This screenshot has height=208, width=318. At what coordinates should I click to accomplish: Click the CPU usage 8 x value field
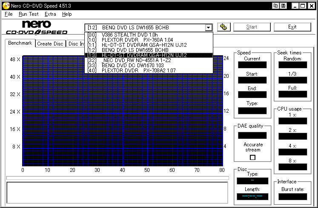tap(292, 167)
